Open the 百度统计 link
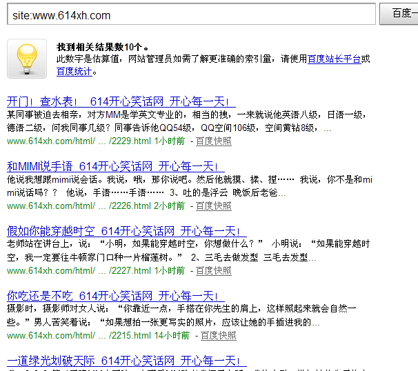 pos(74,71)
